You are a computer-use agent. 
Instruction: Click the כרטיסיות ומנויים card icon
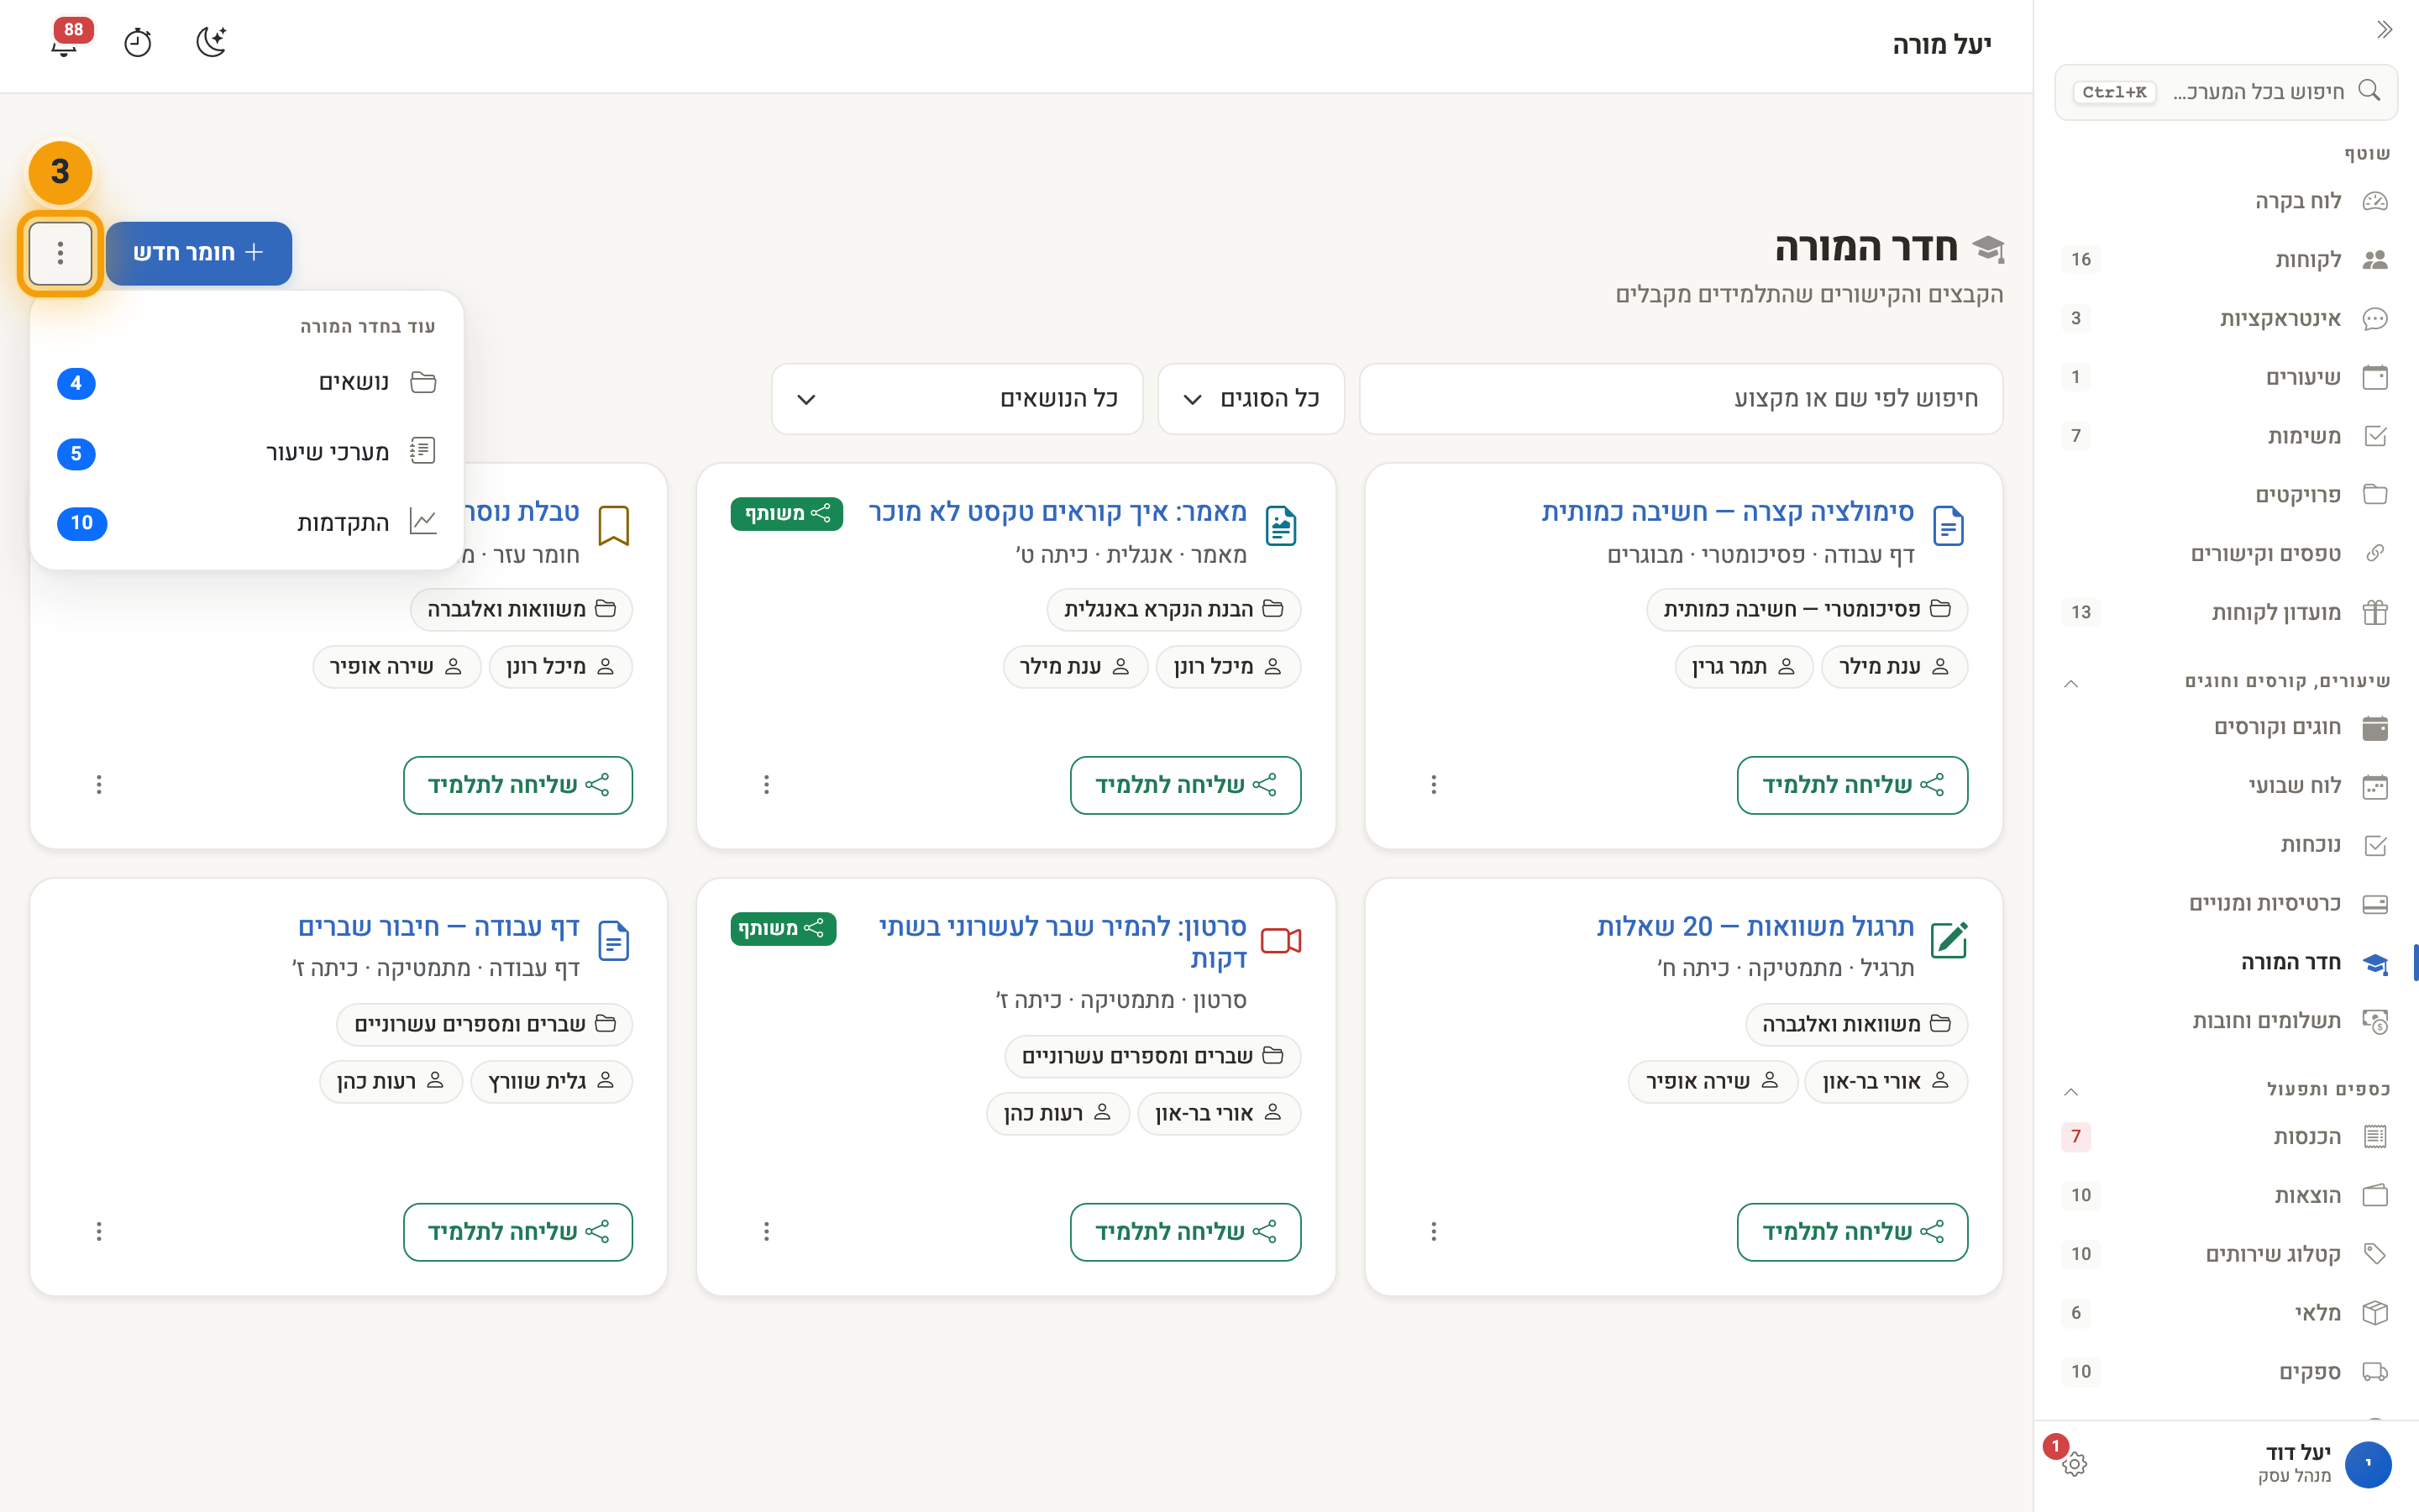[x=2375, y=904]
